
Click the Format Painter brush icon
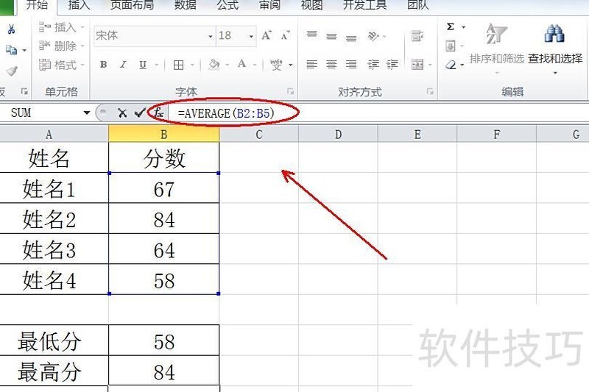click(x=12, y=71)
